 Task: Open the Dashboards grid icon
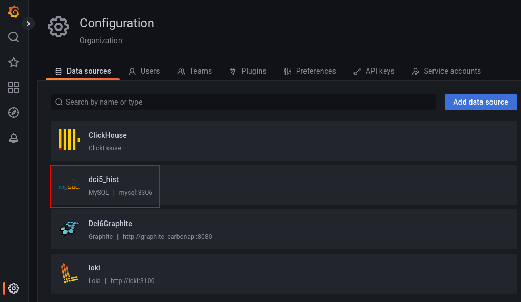[x=14, y=87]
